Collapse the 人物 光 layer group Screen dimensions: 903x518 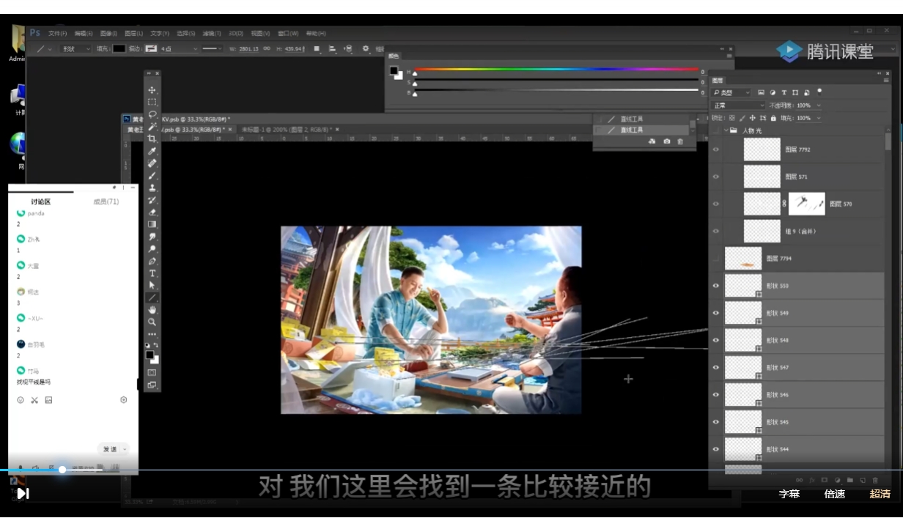(x=726, y=130)
